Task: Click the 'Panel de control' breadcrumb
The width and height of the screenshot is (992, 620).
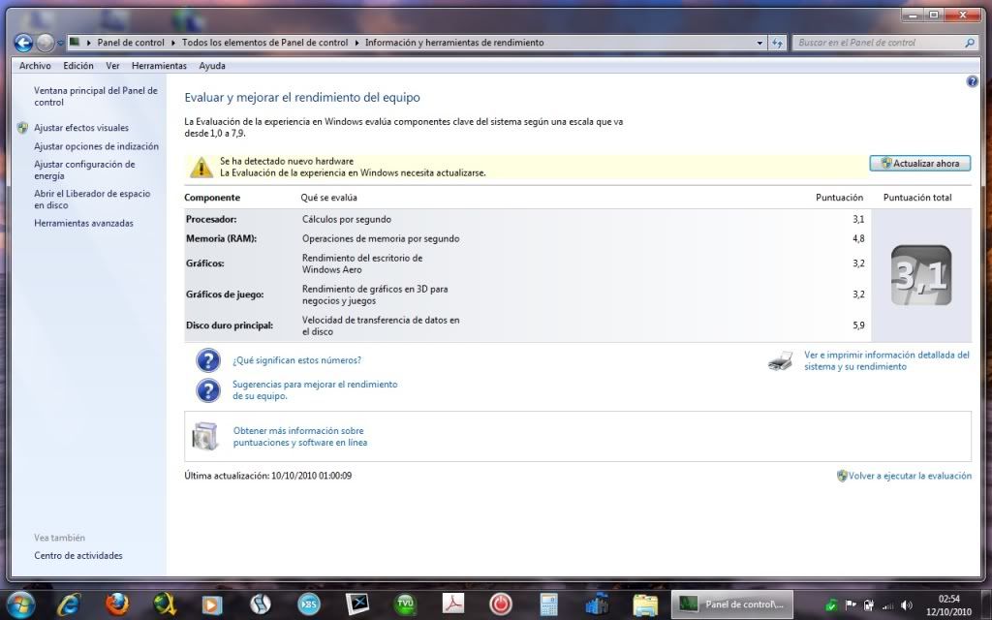Action: click(x=131, y=43)
